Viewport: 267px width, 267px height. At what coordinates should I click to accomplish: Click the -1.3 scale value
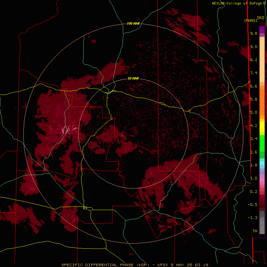pos(252,218)
